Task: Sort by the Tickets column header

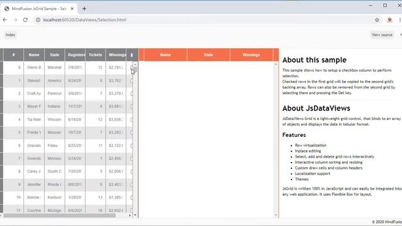Action: coord(95,55)
